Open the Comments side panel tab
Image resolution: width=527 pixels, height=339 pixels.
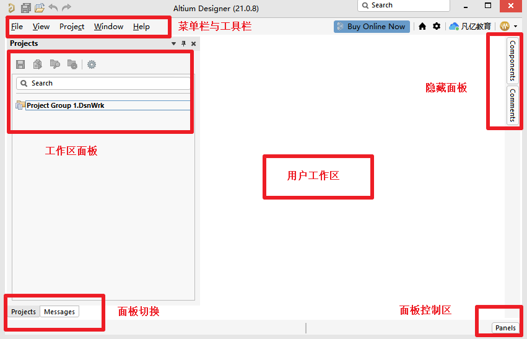click(x=512, y=105)
